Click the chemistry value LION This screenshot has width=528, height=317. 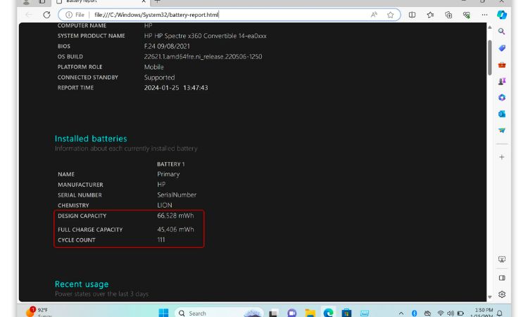coord(165,205)
